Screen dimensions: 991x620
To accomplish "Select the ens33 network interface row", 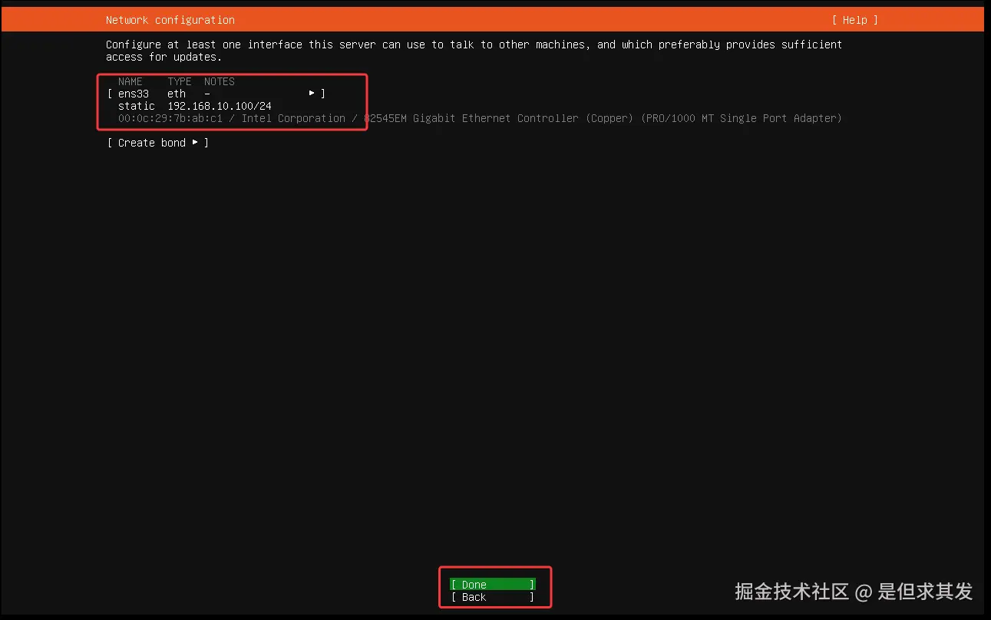I will click(x=133, y=93).
